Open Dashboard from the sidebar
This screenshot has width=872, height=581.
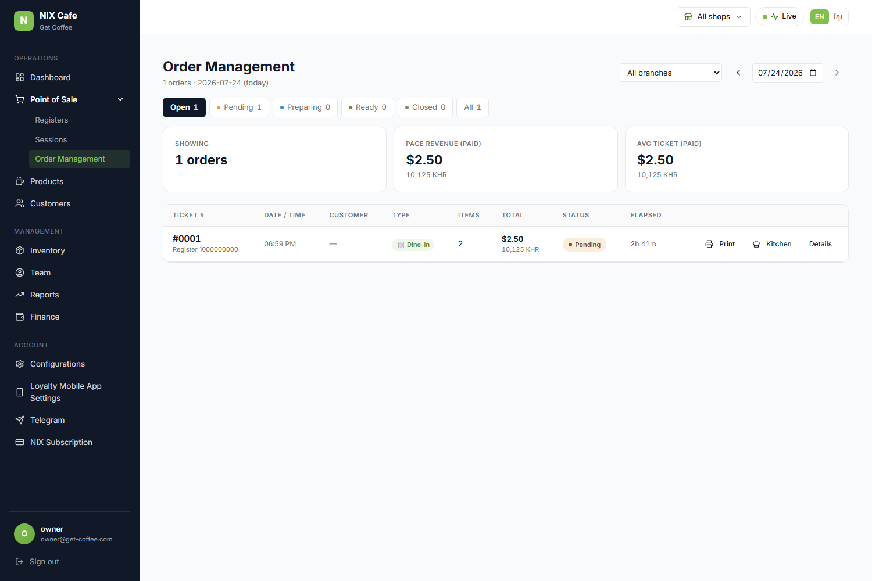click(x=70, y=77)
